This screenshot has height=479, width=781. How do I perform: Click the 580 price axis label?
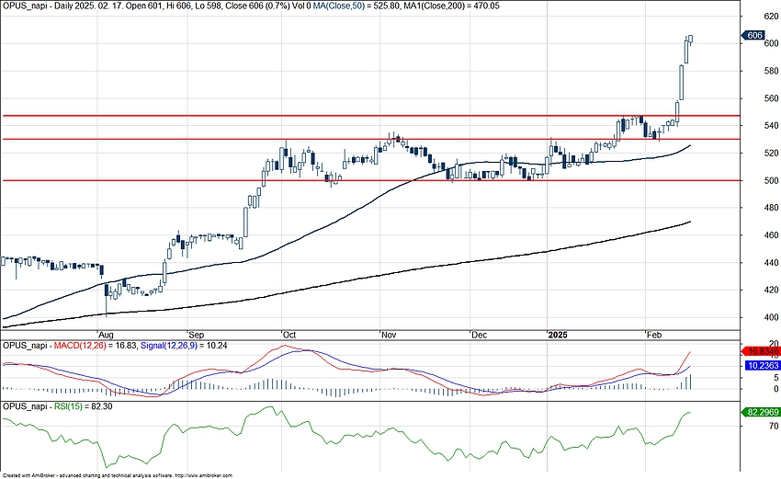tap(771, 71)
